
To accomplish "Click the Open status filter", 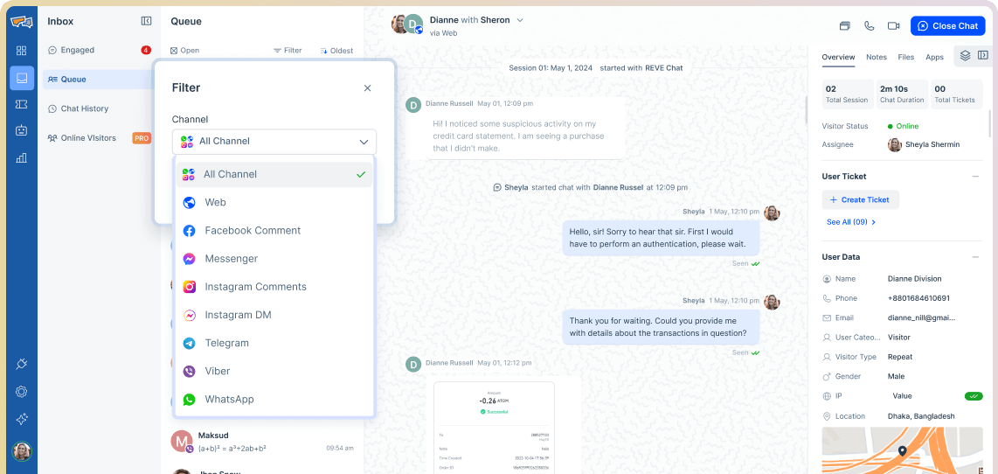I will pos(184,51).
